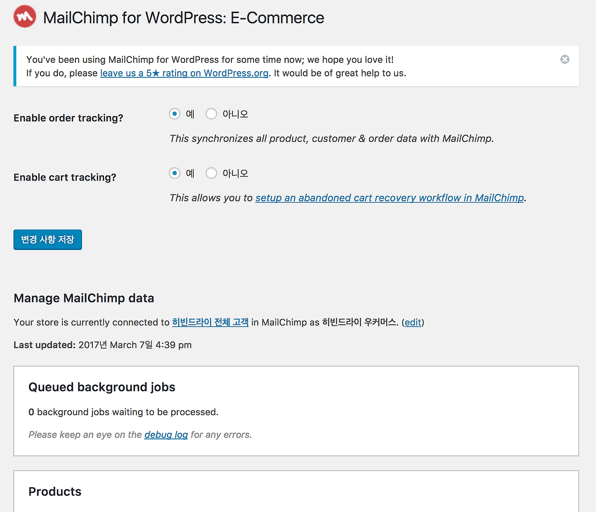Choose 아니오 for Enable cart tracking
The image size is (596, 512).
click(x=211, y=174)
